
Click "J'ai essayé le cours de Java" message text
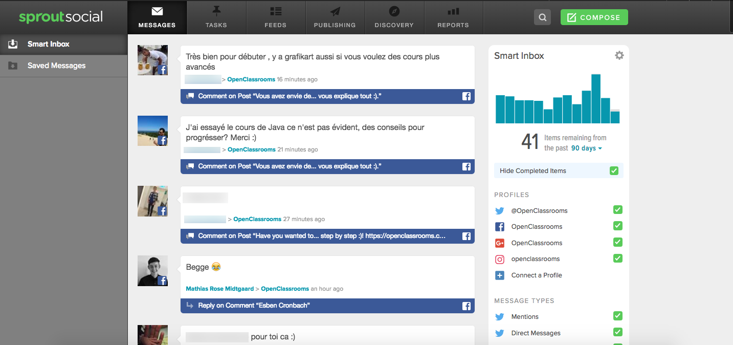[305, 132]
